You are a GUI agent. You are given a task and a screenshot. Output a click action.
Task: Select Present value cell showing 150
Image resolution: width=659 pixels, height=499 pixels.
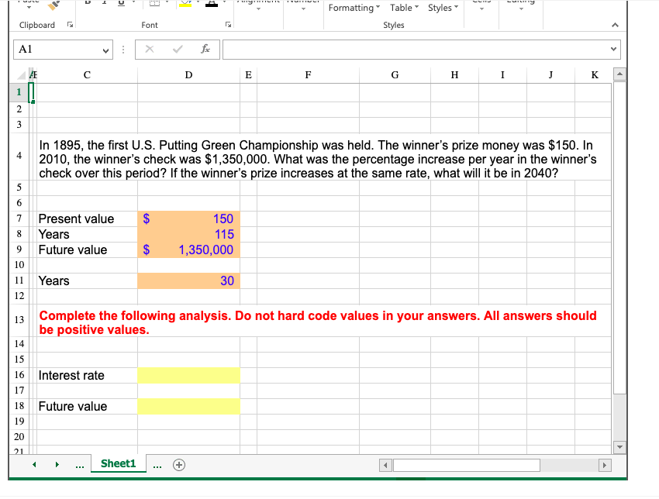188,219
